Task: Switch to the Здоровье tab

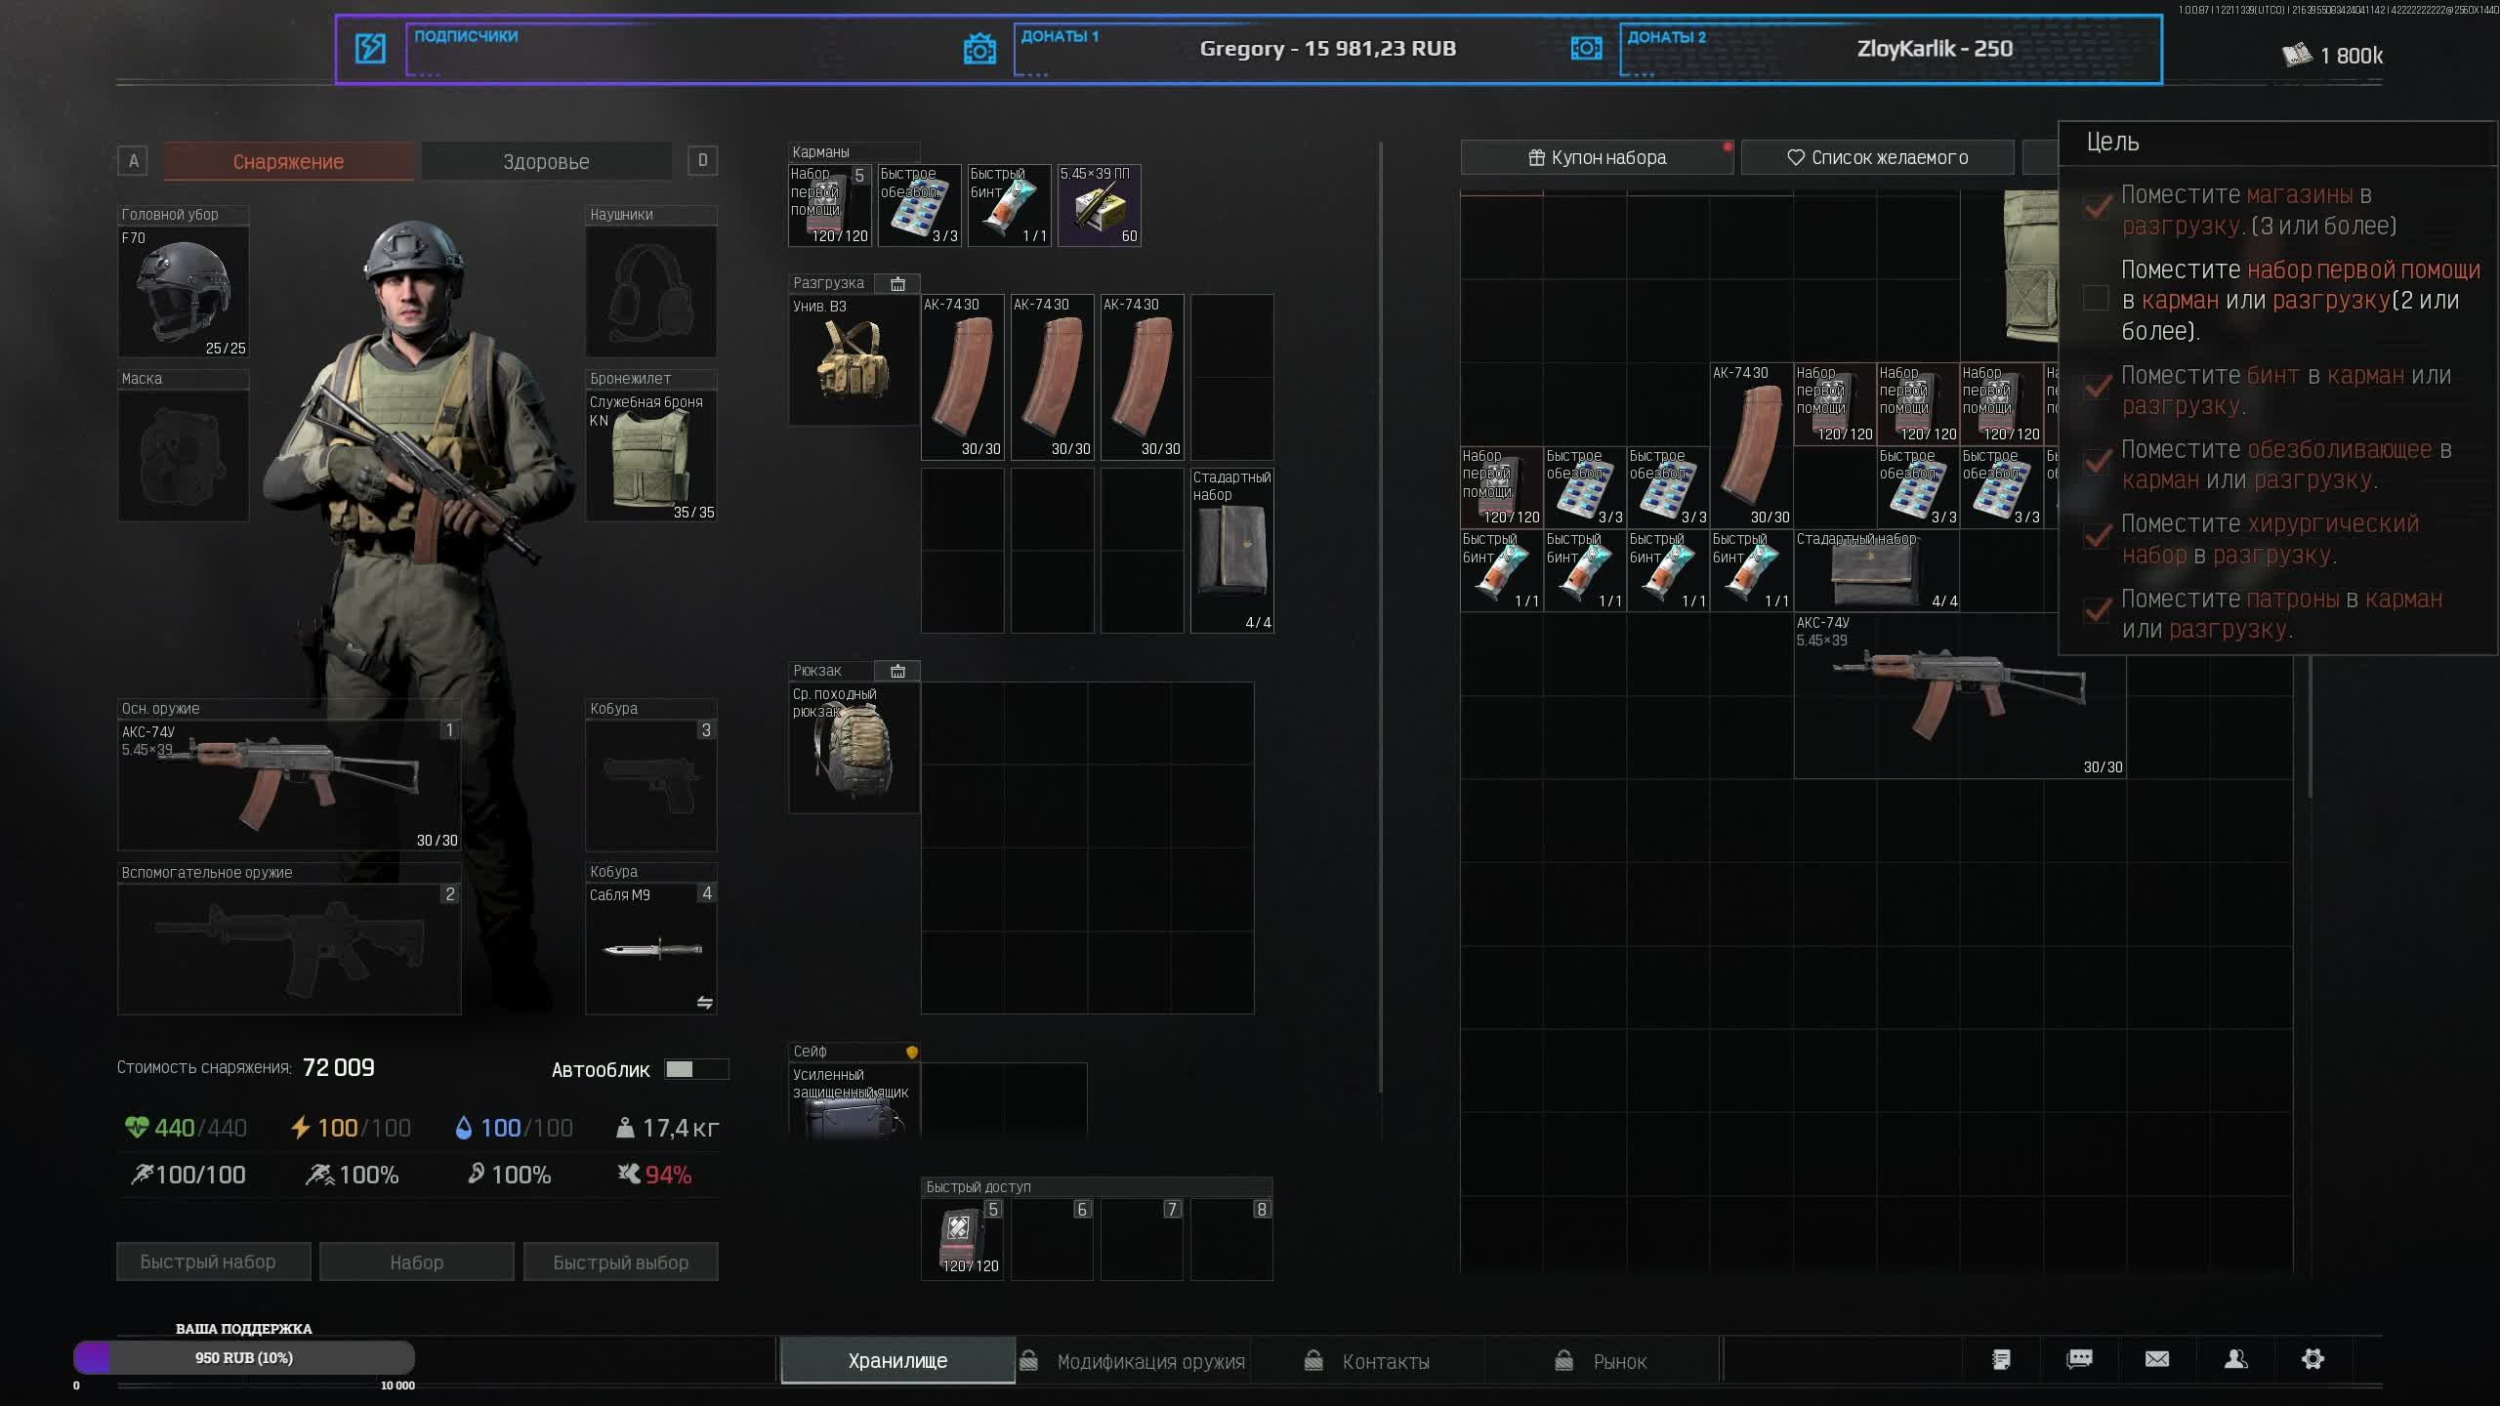Action: [x=546, y=161]
